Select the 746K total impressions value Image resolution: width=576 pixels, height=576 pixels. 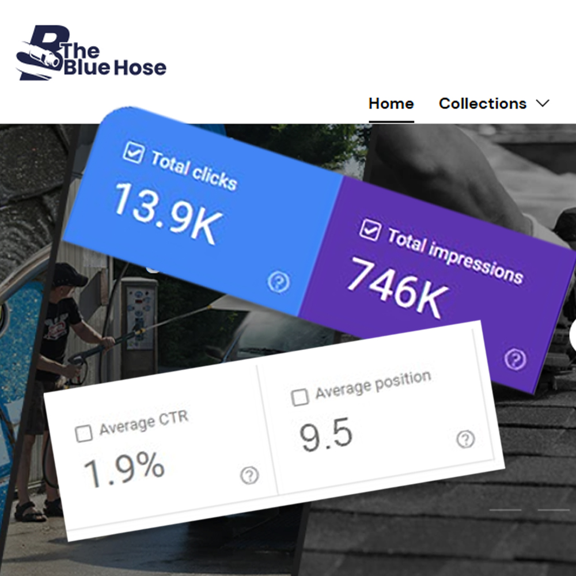tap(398, 287)
